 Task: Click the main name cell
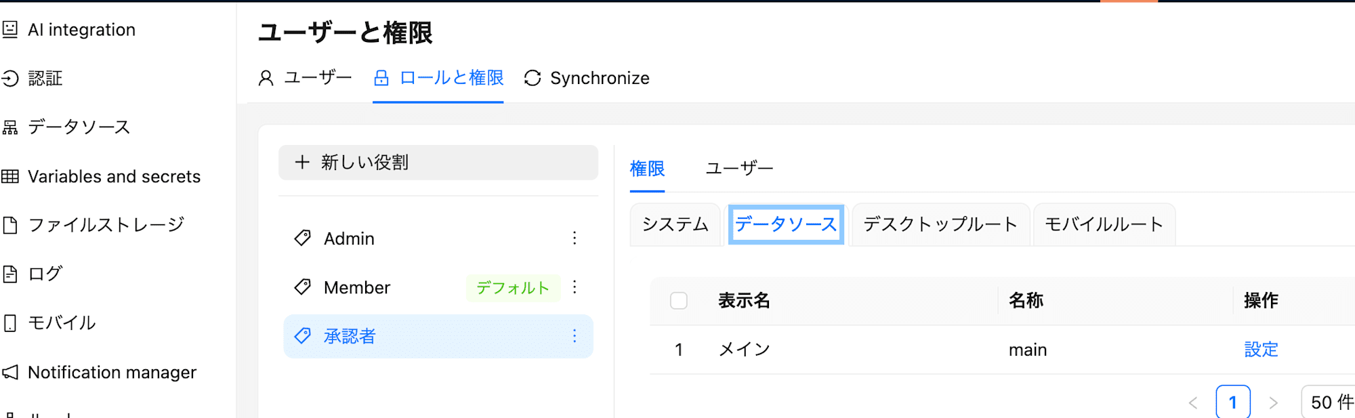coord(1028,350)
